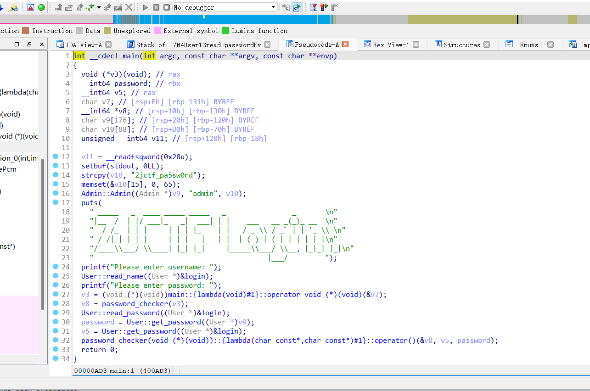Image resolution: width=590 pixels, height=391 pixels.
Task: Open the Structures tab
Action: 462,45
